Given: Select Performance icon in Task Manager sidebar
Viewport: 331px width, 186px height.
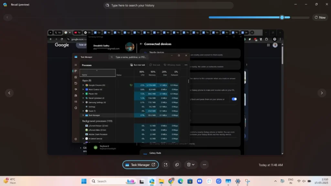Looking at the screenshot, I should pos(76,77).
